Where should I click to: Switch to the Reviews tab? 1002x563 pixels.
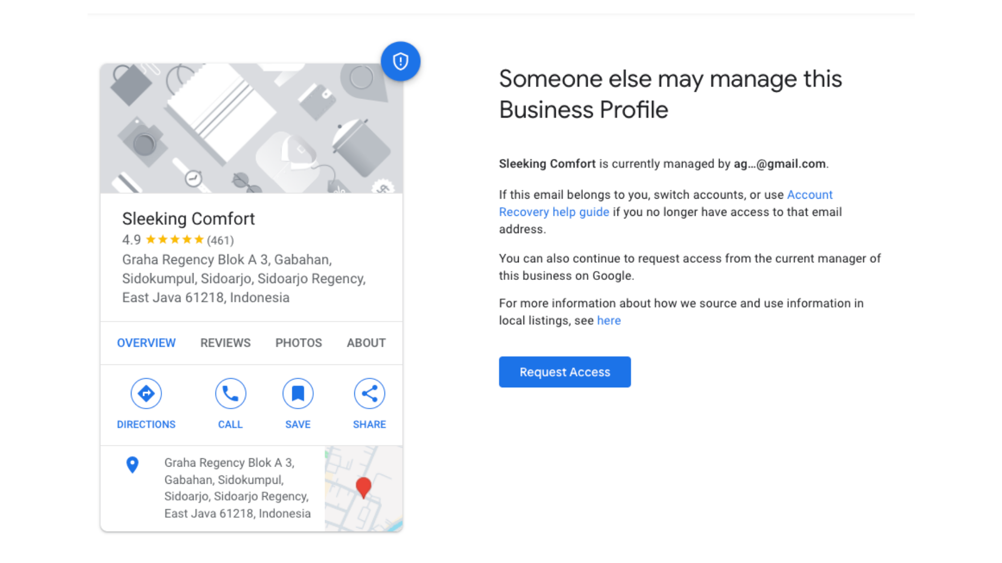pos(225,343)
